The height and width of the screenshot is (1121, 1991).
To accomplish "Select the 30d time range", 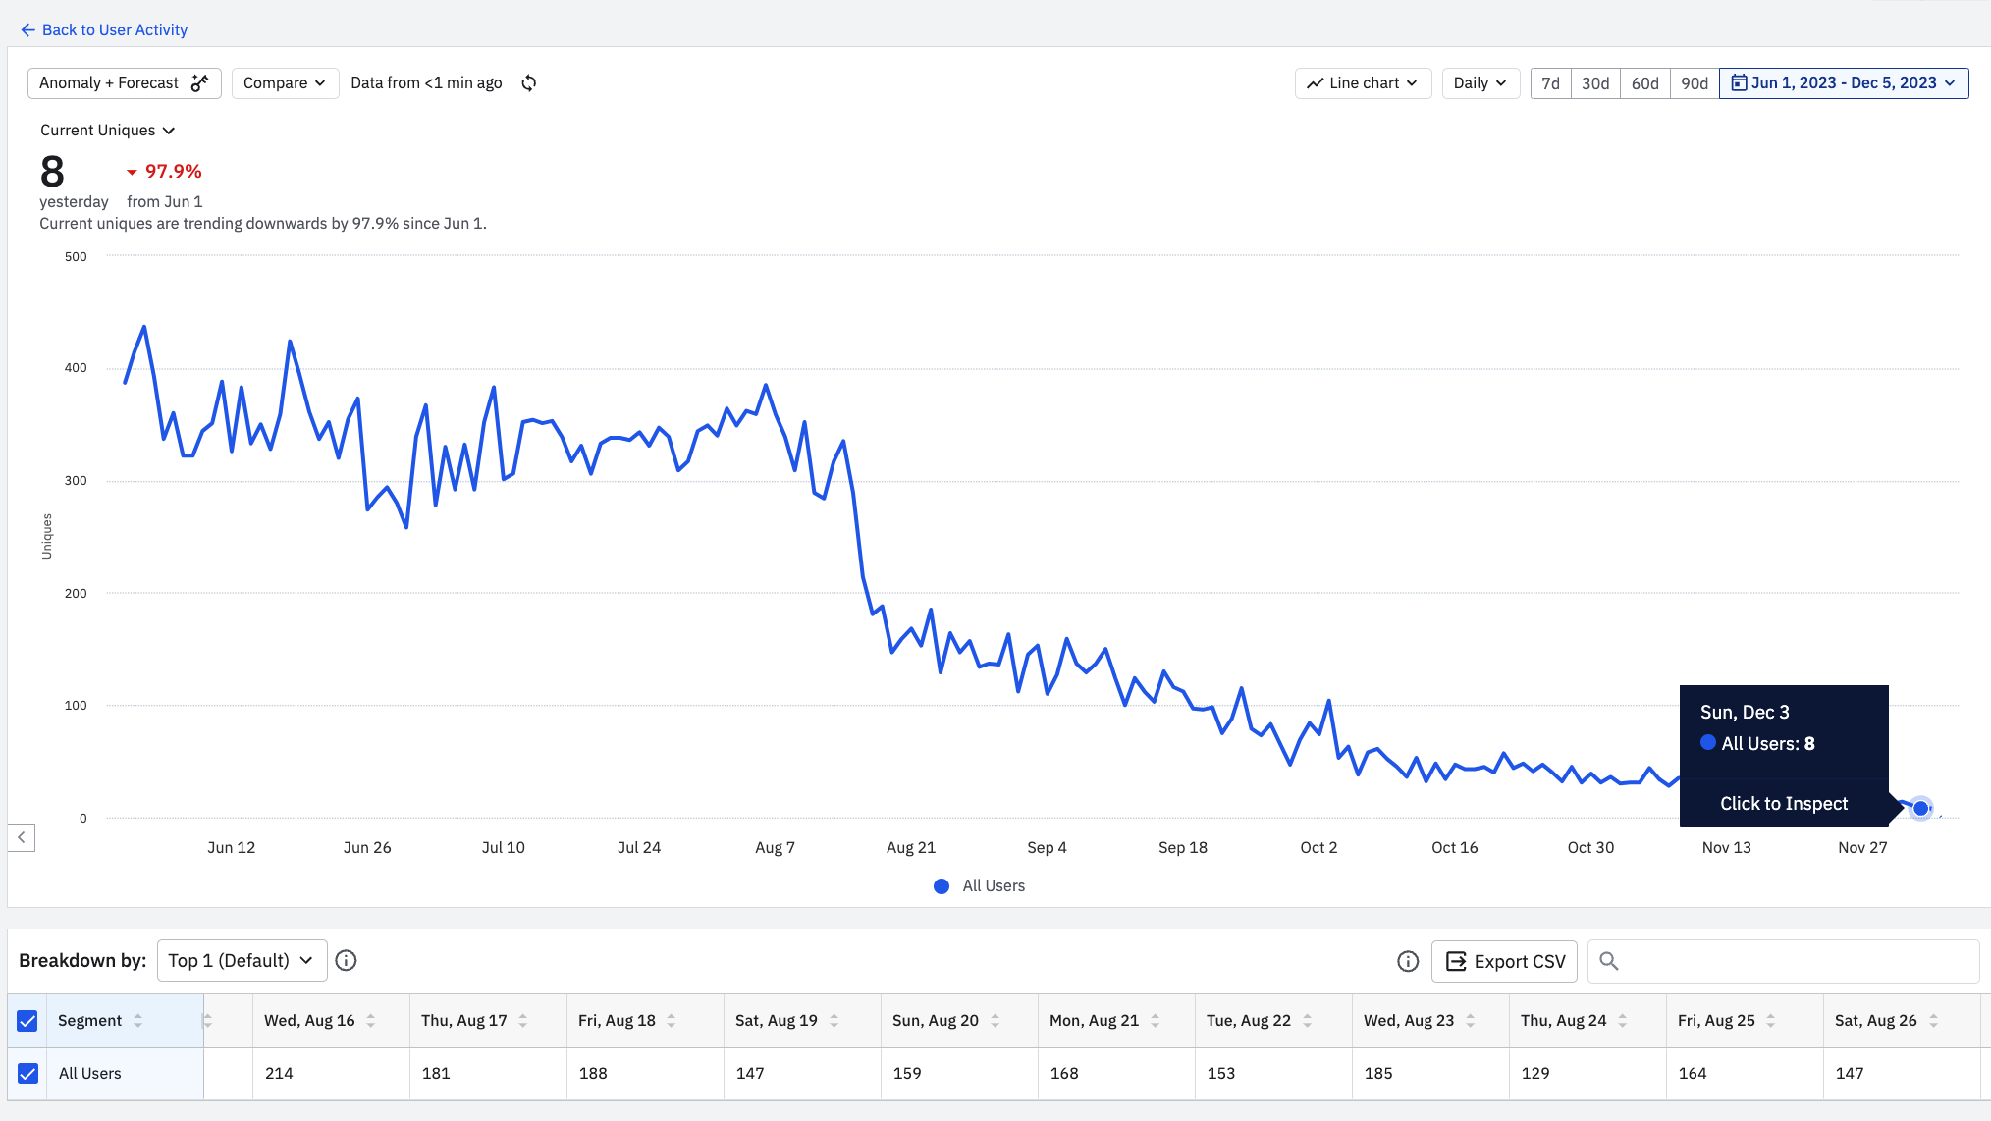I will pos(1595,83).
